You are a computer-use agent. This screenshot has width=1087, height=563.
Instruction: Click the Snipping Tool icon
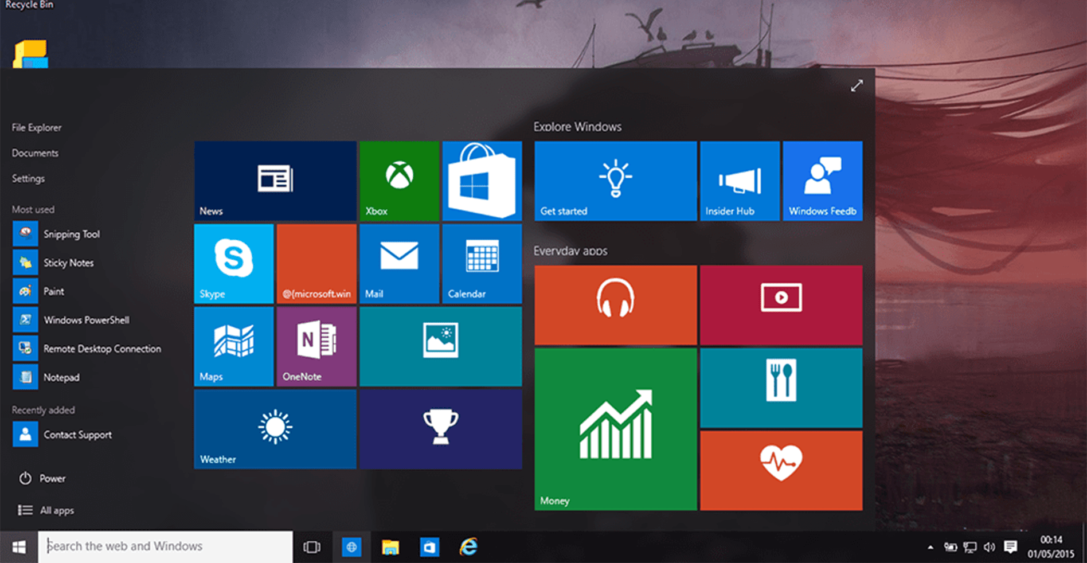[25, 234]
